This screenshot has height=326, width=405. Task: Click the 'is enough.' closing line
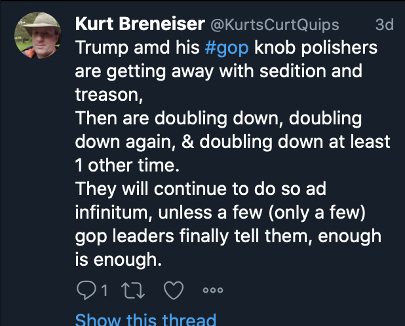click(x=119, y=260)
